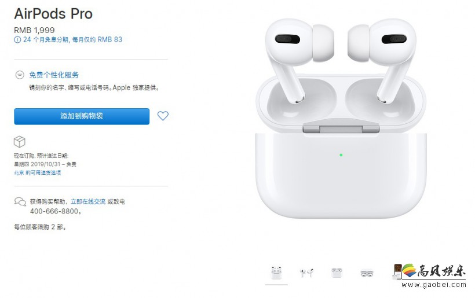
Task: Click the installment info circle icon
Action: [17, 39]
